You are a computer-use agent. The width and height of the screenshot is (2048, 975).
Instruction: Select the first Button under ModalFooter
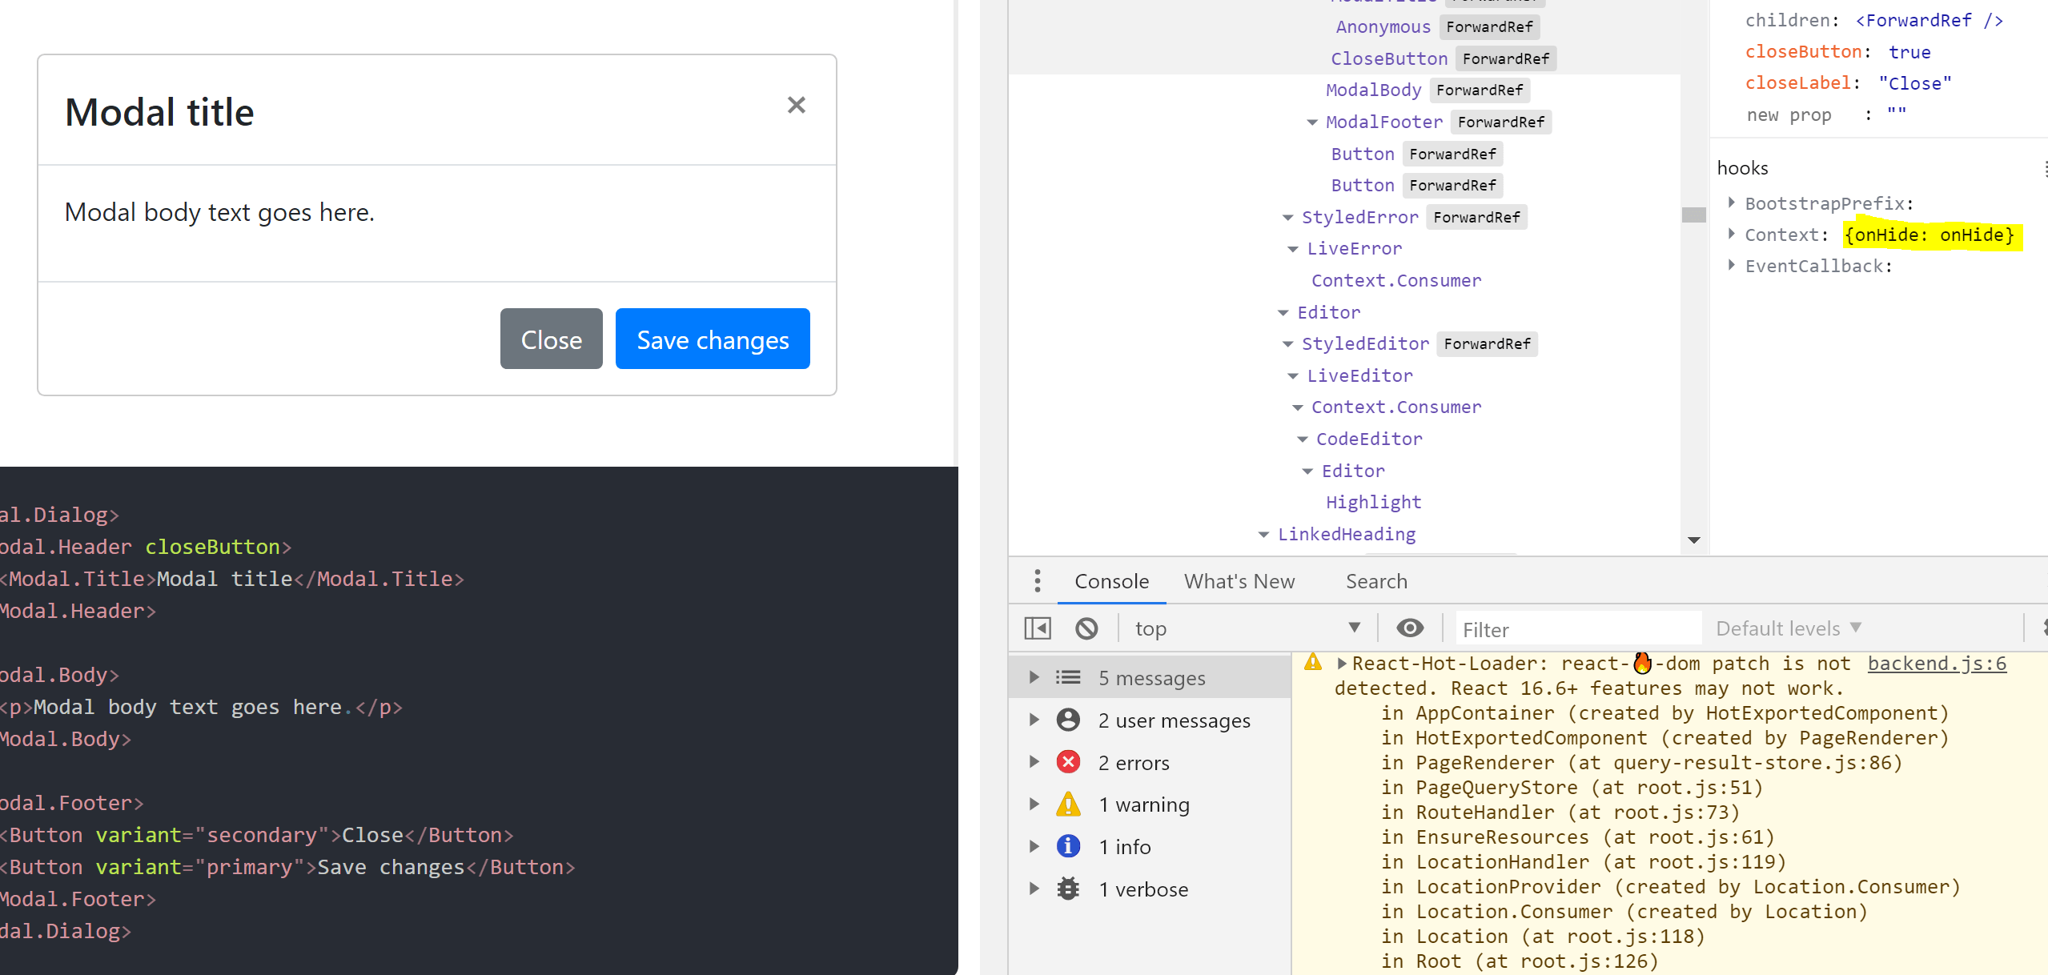(1362, 154)
